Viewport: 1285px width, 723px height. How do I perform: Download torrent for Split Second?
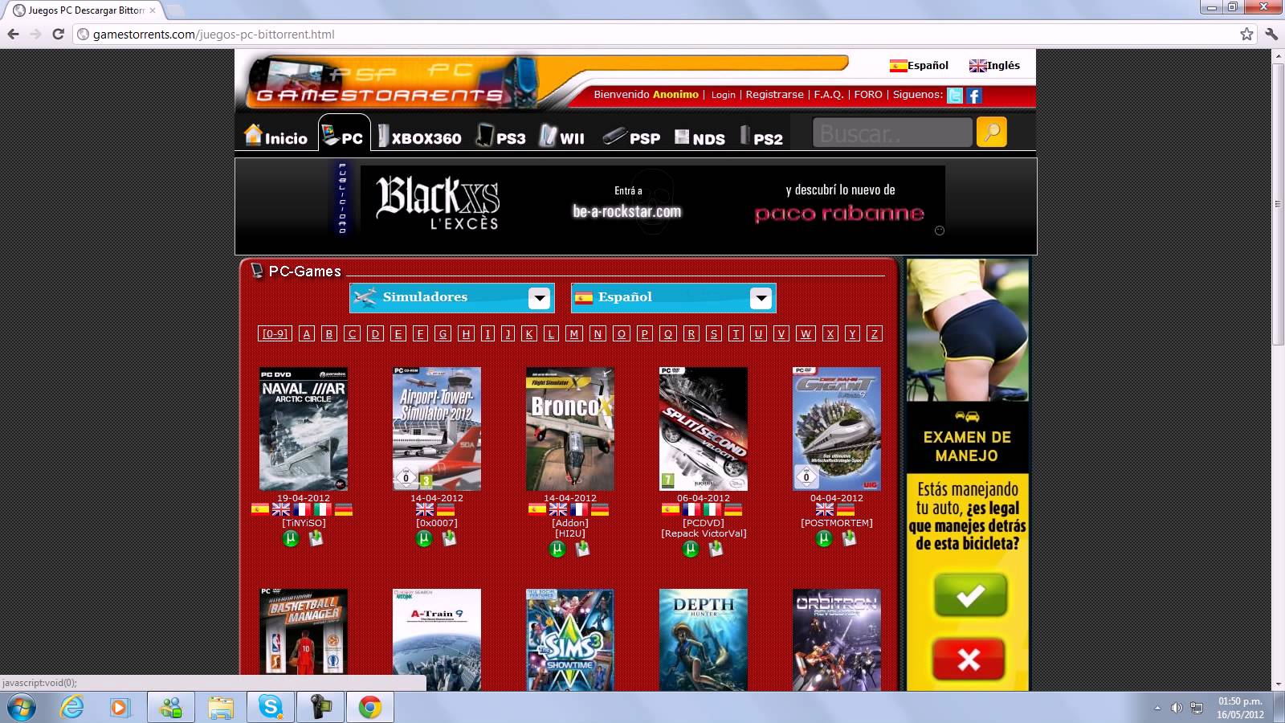[x=691, y=549]
